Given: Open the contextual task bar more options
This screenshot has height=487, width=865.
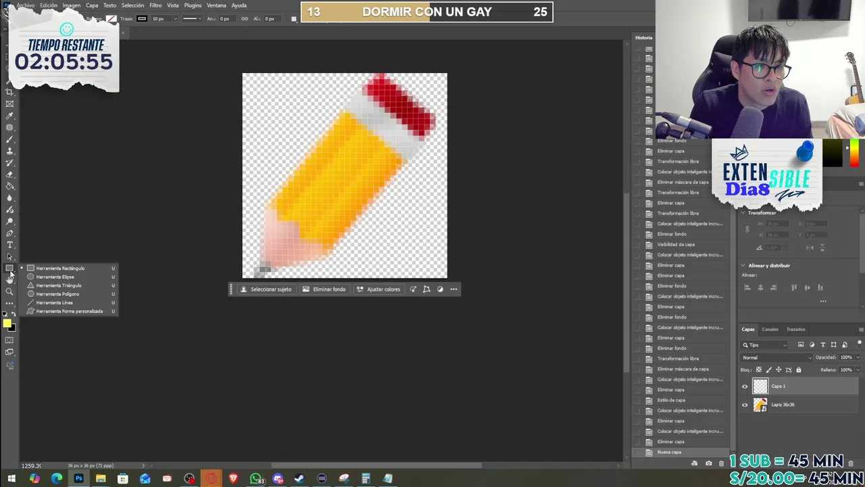Looking at the screenshot, I should [453, 289].
